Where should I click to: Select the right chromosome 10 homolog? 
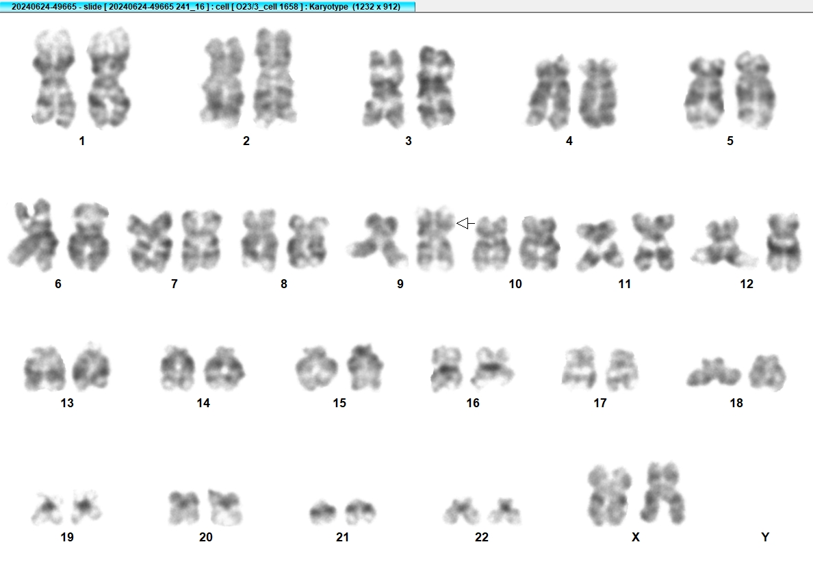(540, 243)
